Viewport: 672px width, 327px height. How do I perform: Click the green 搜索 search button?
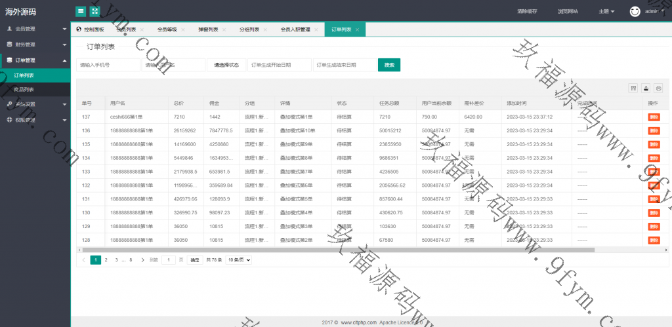coord(388,65)
